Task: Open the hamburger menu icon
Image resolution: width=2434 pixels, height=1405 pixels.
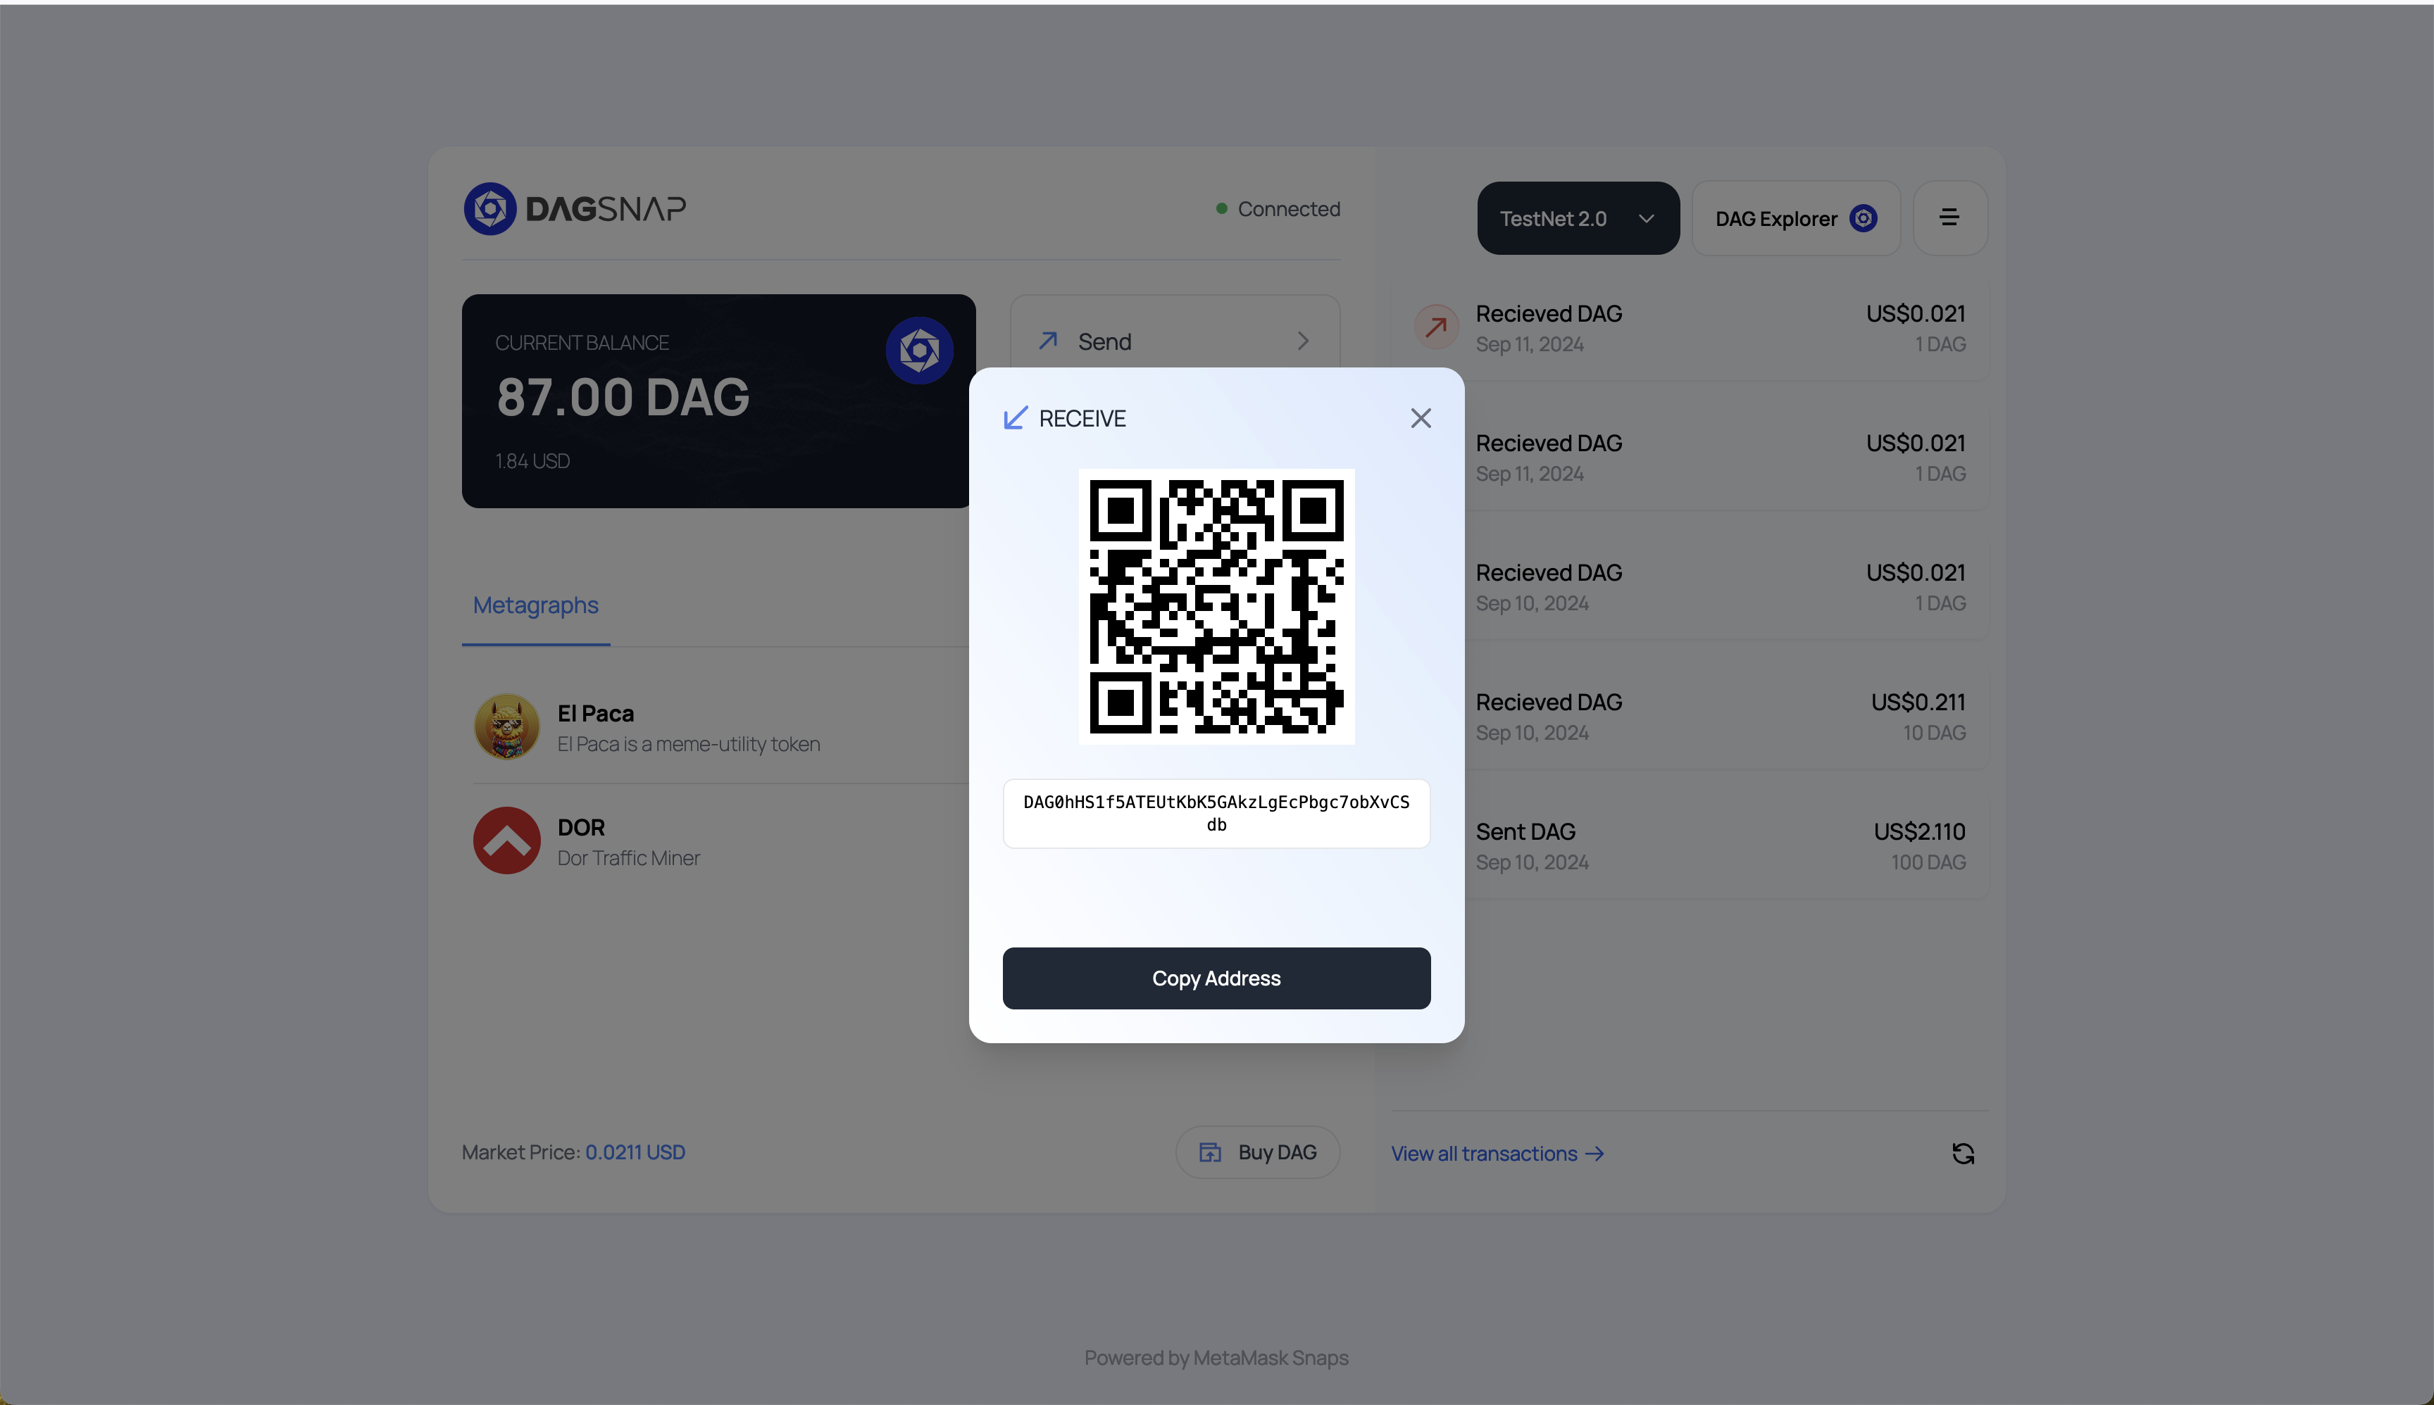Action: coord(1949,218)
